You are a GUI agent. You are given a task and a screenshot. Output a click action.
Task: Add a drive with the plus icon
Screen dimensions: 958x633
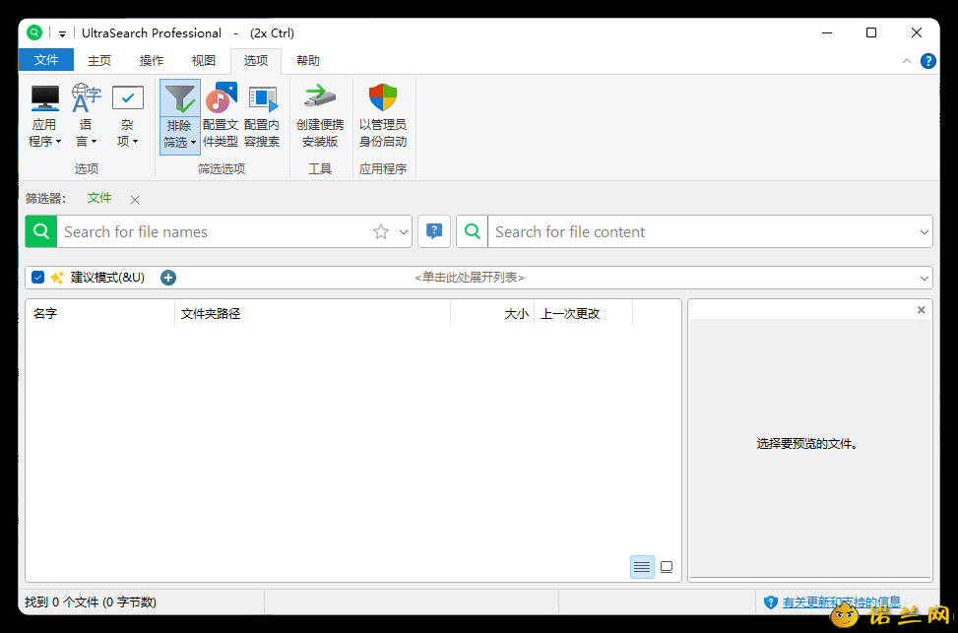click(168, 278)
